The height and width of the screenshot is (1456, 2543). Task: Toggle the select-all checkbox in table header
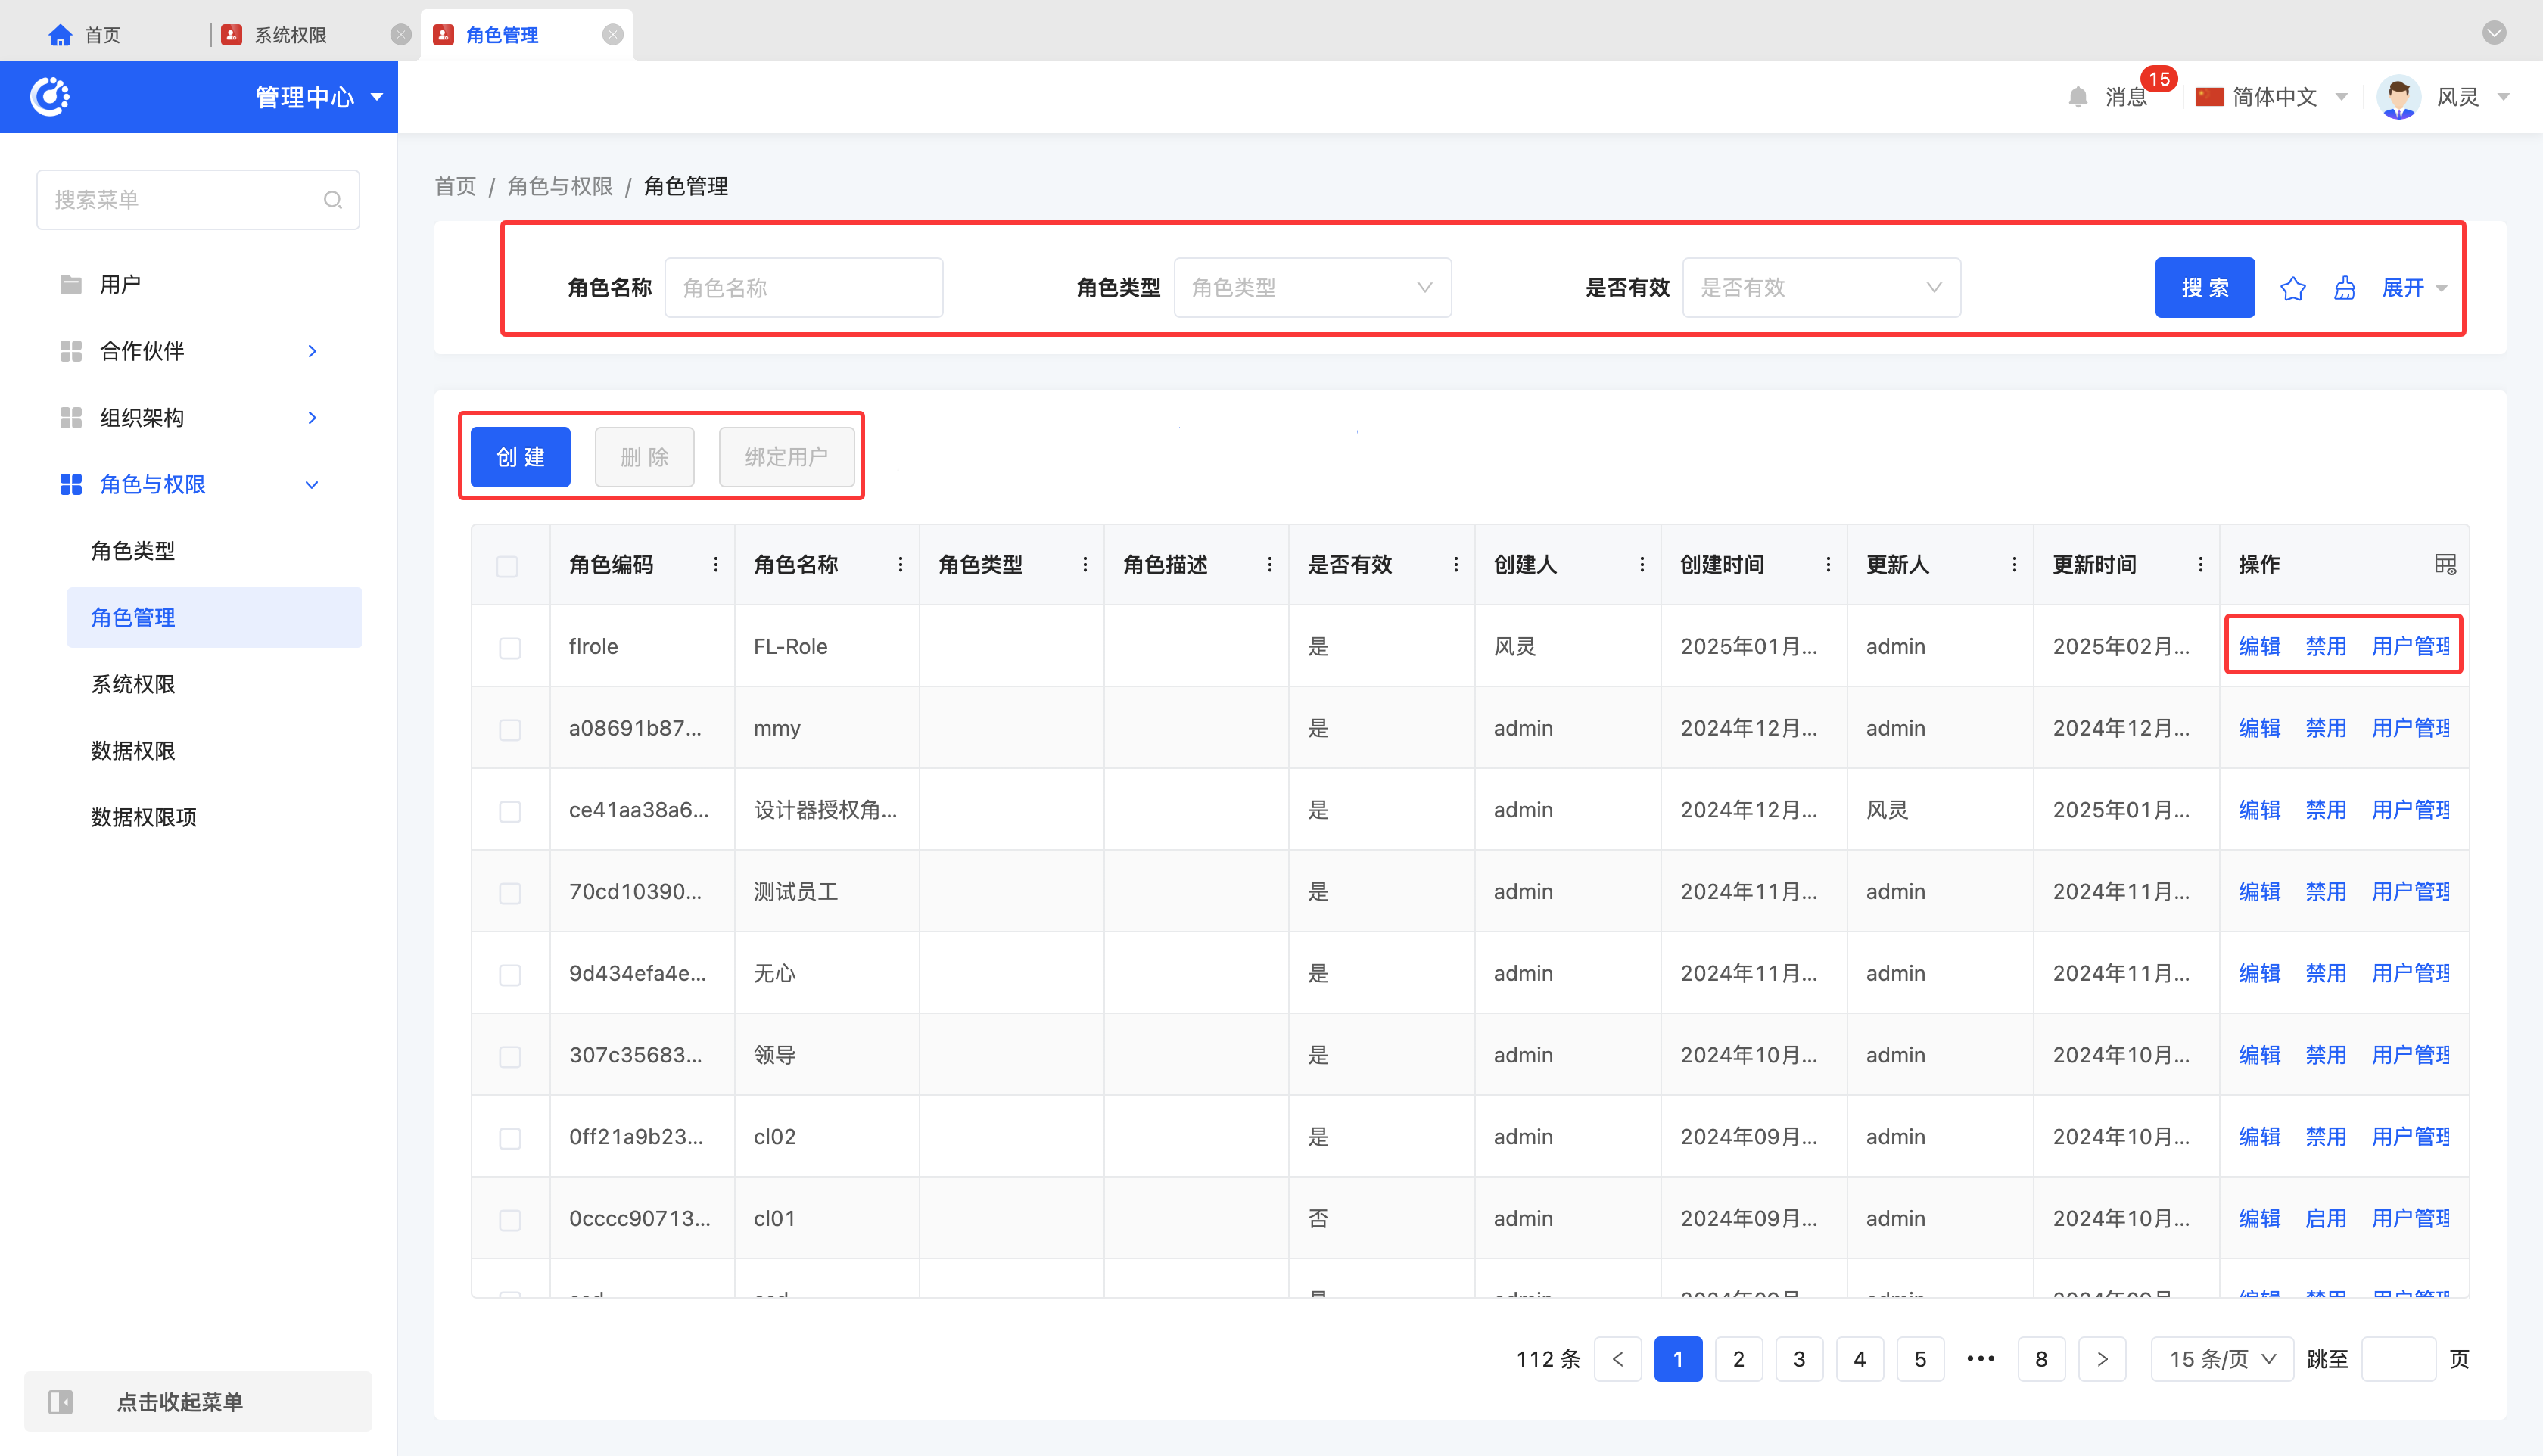pyautogui.click(x=507, y=566)
